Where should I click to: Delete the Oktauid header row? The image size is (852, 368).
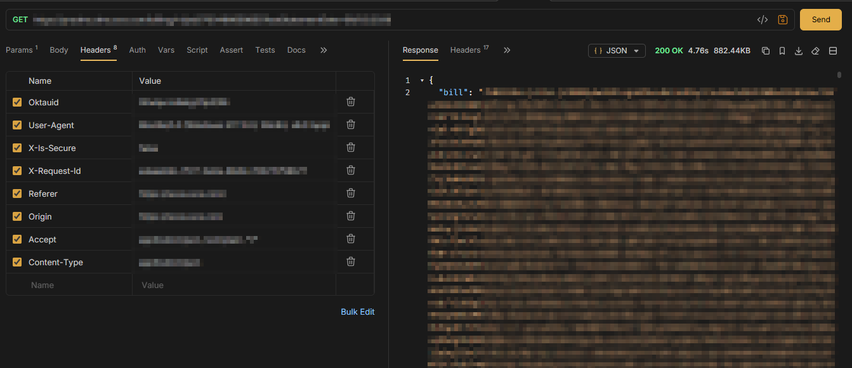pyautogui.click(x=350, y=102)
